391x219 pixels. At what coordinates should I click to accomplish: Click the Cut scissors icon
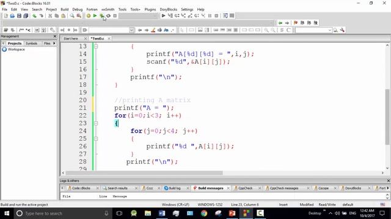(x=50, y=16)
